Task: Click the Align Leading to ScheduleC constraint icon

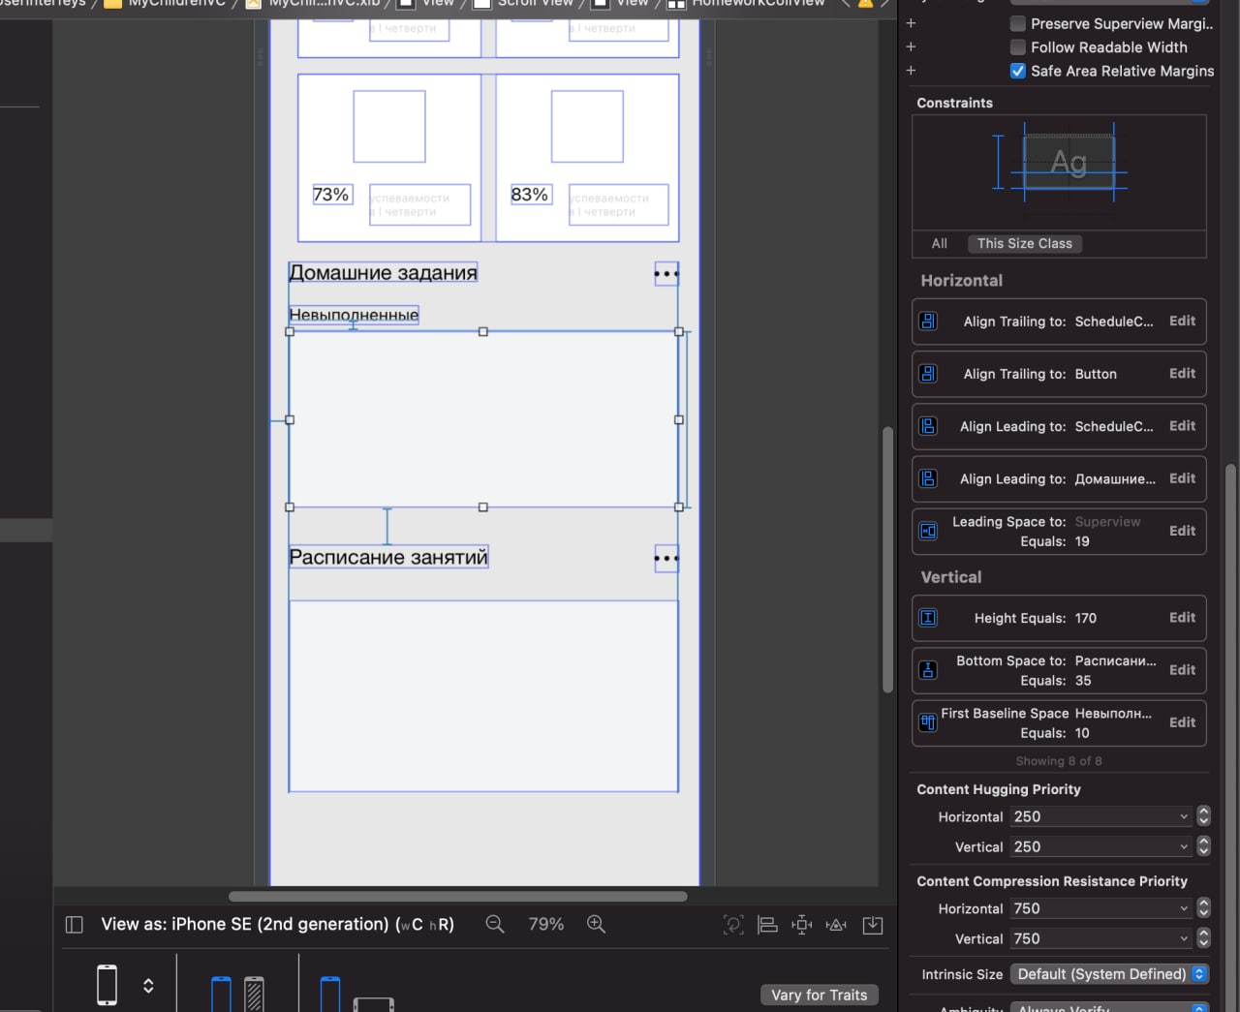Action: tap(928, 426)
